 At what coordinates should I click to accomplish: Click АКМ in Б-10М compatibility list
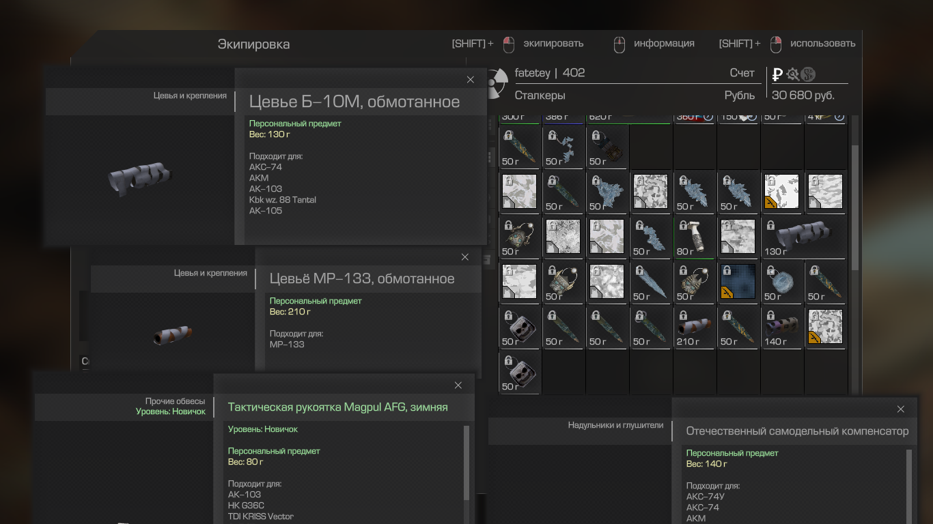click(259, 178)
